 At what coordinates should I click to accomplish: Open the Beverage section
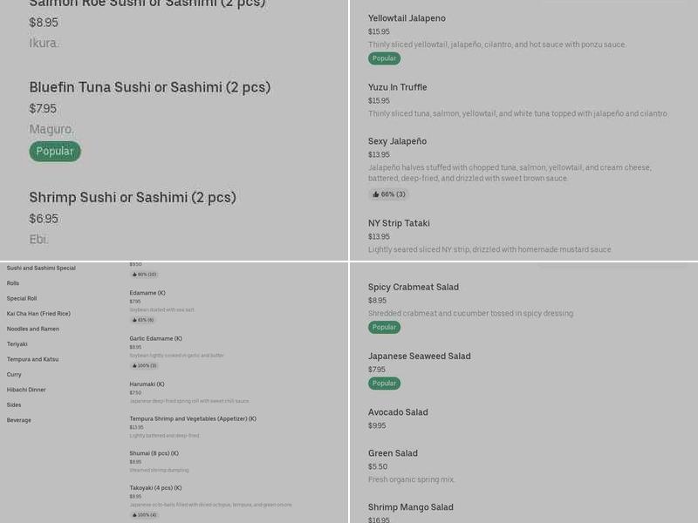pos(17,419)
